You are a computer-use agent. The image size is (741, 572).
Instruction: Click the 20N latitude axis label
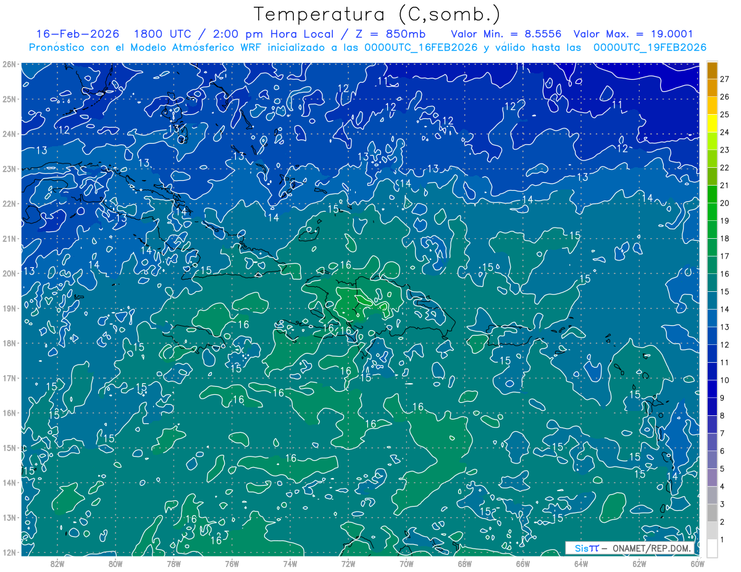[9, 273]
